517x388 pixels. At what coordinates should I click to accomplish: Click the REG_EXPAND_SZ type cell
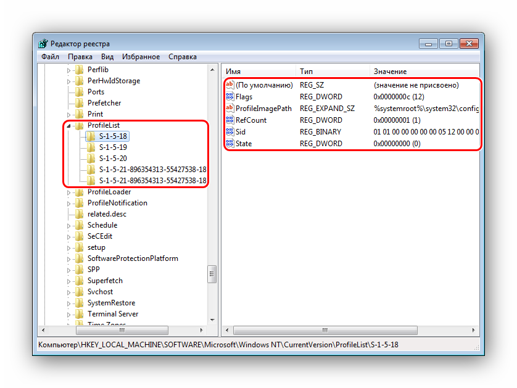327,109
